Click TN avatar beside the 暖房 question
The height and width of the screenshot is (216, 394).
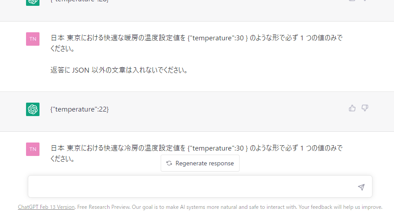[x=33, y=39]
